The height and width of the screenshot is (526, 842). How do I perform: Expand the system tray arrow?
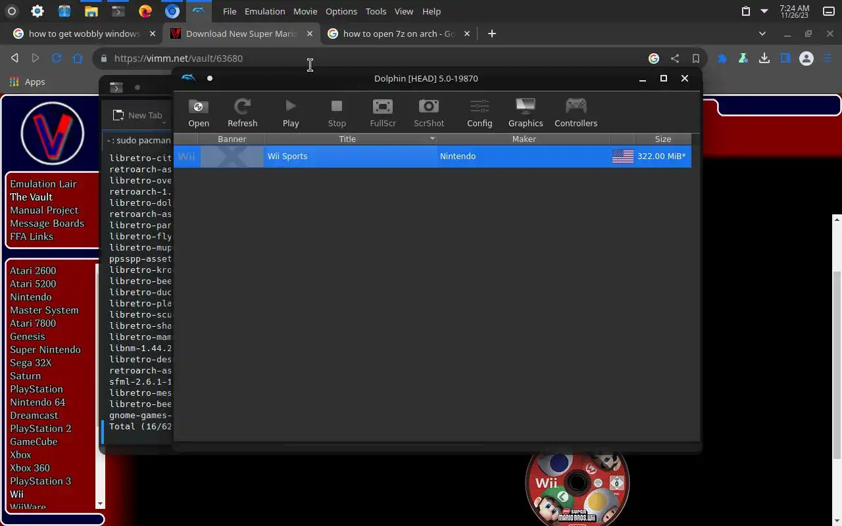pyautogui.click(x=764, y=11)
